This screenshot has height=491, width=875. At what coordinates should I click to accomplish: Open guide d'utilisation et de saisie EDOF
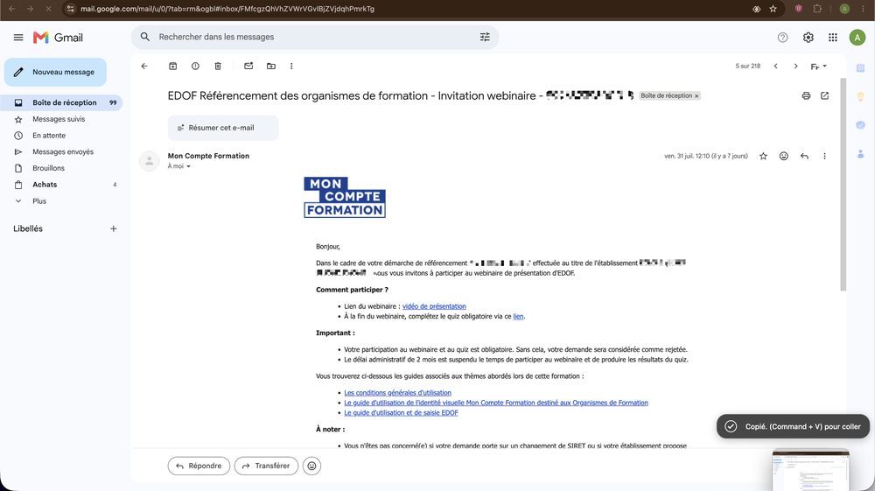pos(401,413)
